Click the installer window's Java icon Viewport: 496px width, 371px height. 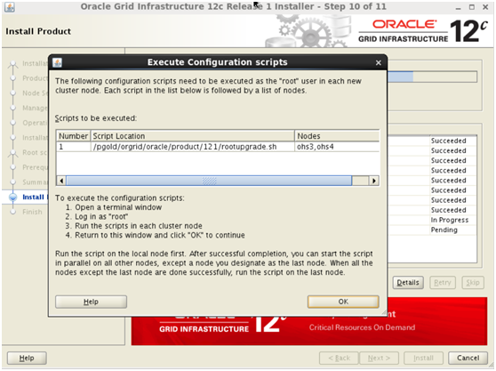[x=10, y=7]
